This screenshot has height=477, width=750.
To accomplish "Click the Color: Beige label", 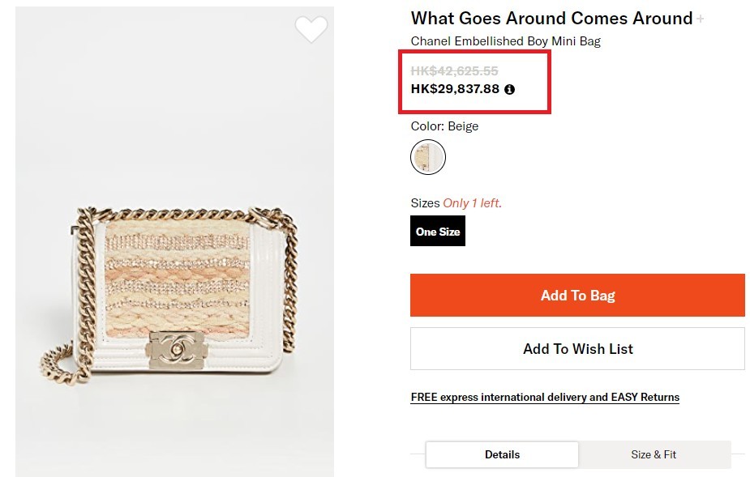I will click(444, 126).
